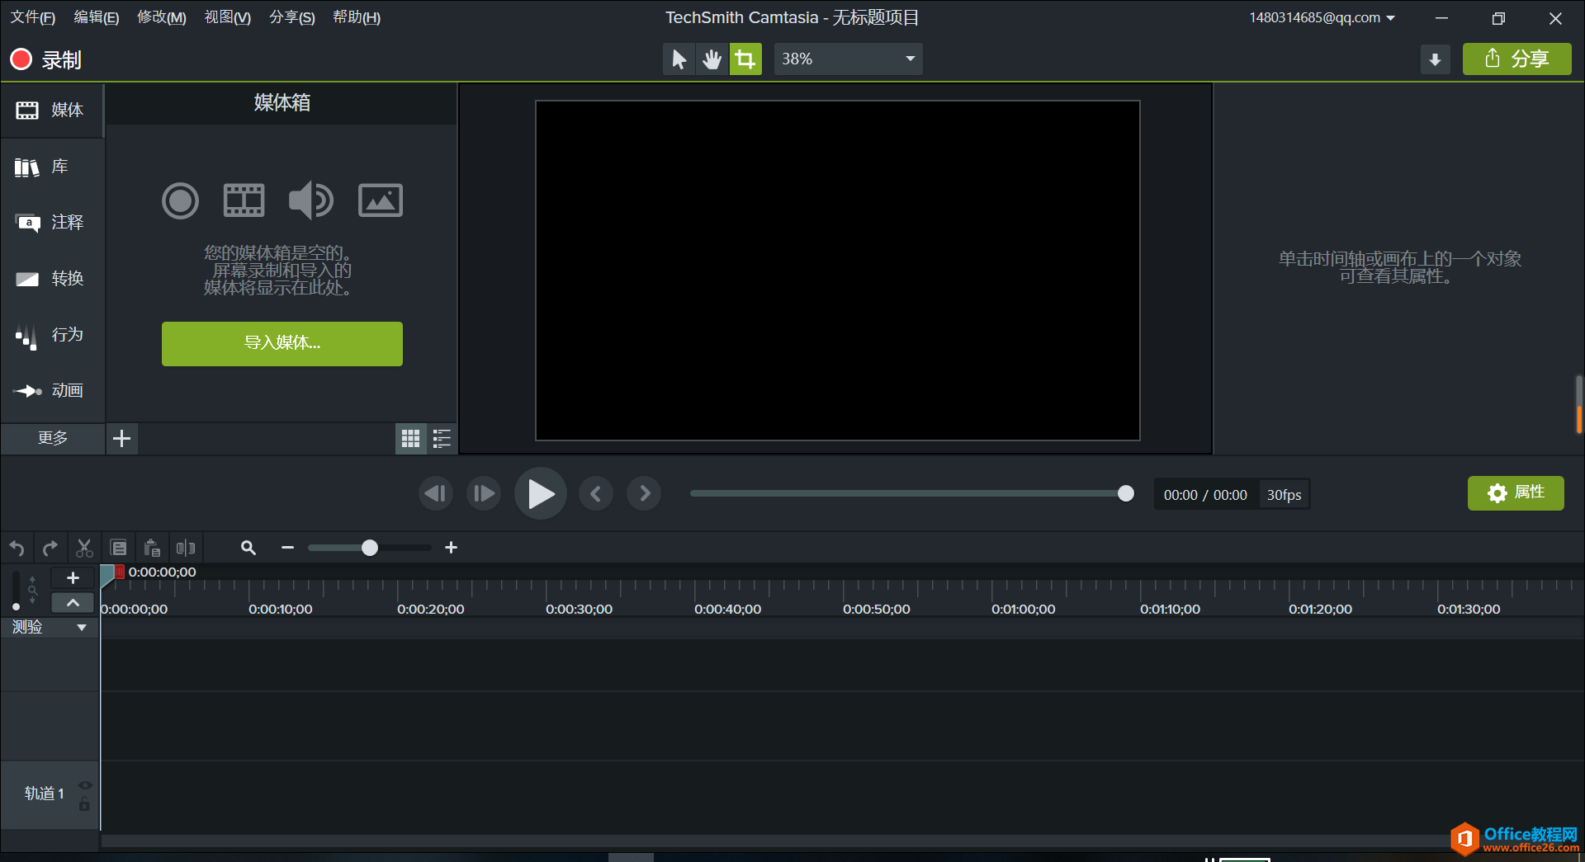Open the Animations tab
1585x862 pixels.
point(51,391)
